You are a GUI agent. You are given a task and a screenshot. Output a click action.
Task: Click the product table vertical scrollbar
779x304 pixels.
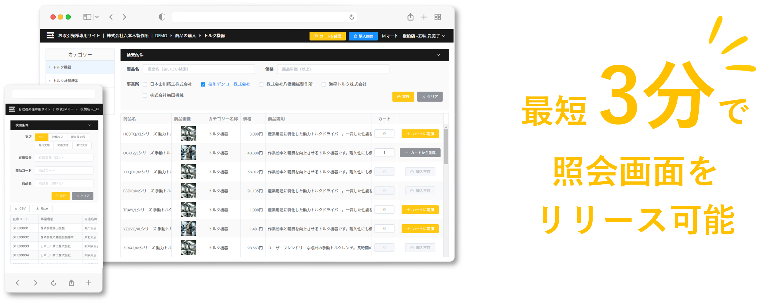(446, 147)
